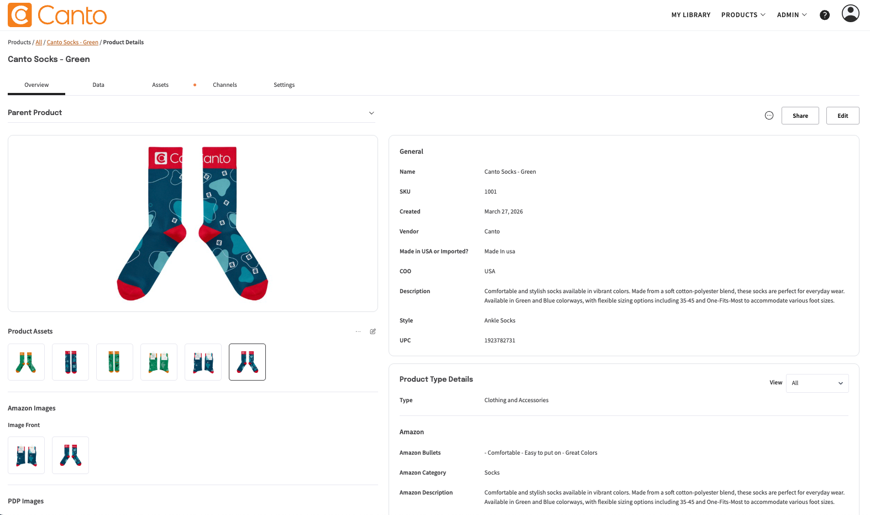The image size is (870, 515).
Task: Switch to the Channels tab
Action: [x=225, y=85]
